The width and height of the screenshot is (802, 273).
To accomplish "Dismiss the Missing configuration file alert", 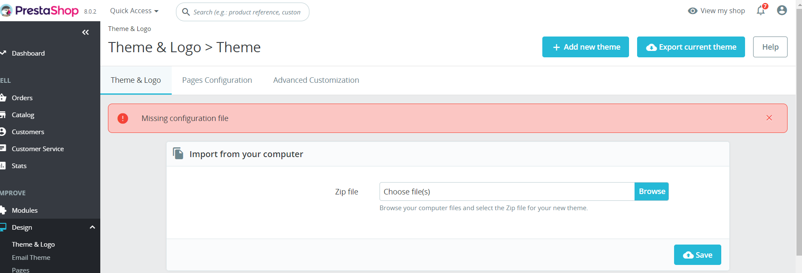I will coord(769,118).
